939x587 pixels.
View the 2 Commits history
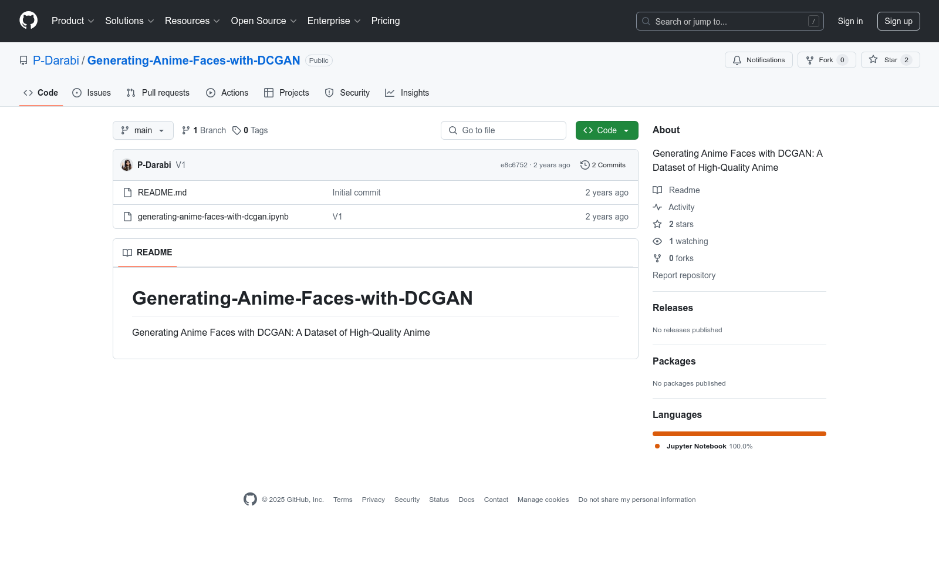pos(603,165)
